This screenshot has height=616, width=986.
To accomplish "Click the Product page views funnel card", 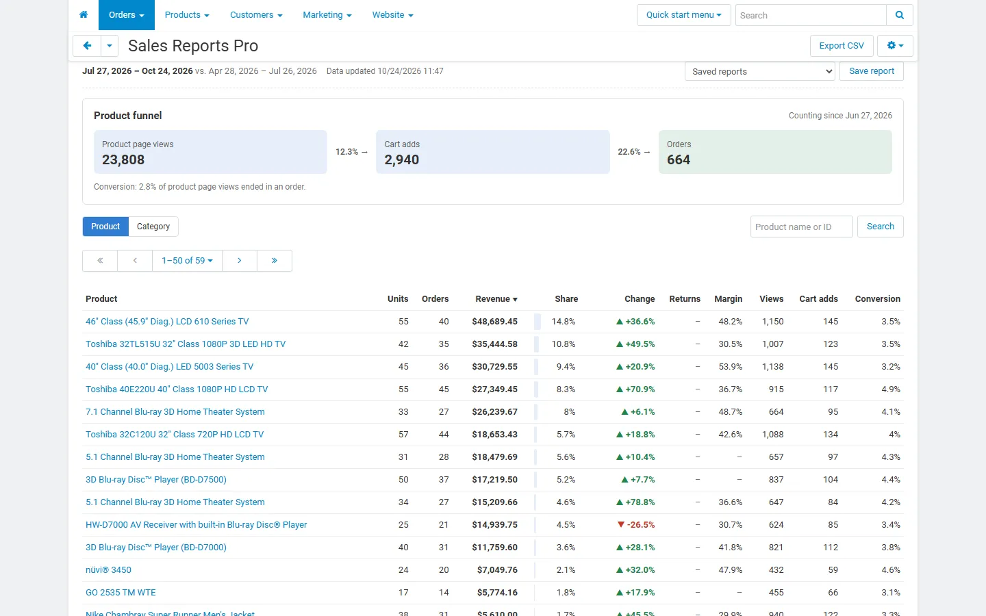I will [210, 152].
